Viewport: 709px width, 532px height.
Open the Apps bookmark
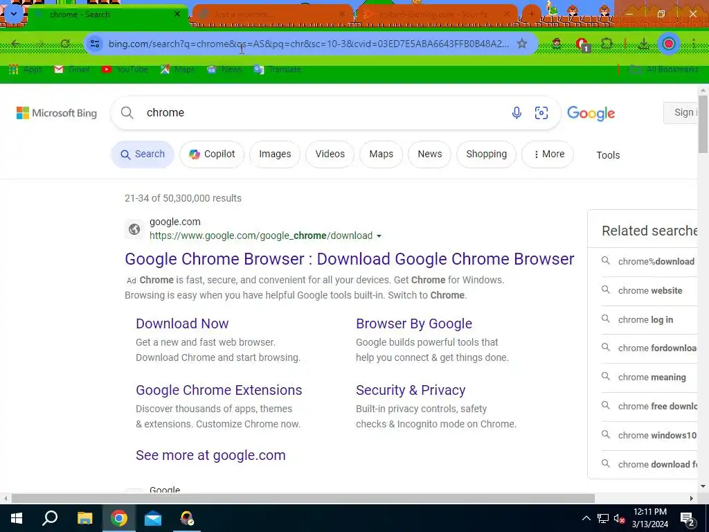tap(26, 69)
